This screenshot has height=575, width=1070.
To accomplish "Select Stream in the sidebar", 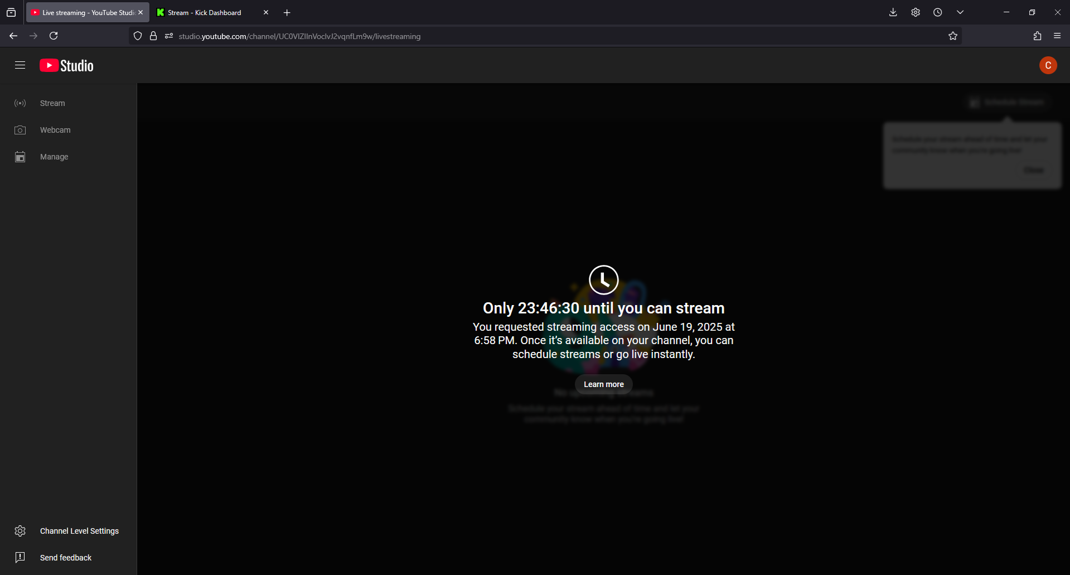I will click(x=68, y=103).
